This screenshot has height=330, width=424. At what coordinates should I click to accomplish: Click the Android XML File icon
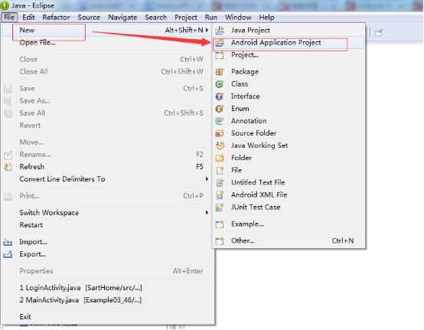coord(220,194)
